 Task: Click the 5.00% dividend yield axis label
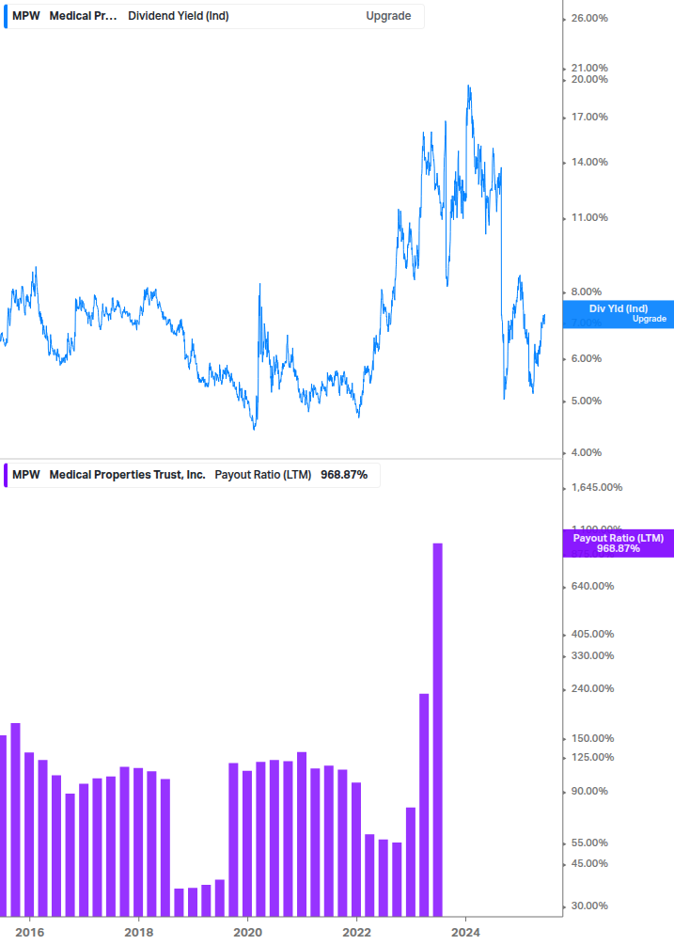point(586,401)
